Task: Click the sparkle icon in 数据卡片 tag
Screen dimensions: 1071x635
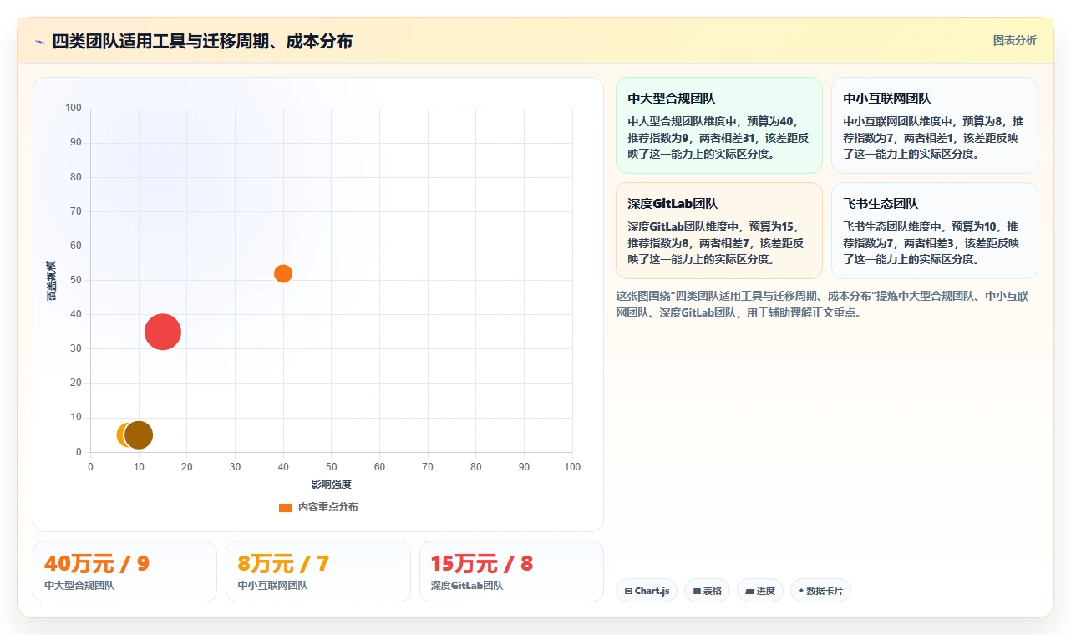Action: coord(801,591)
